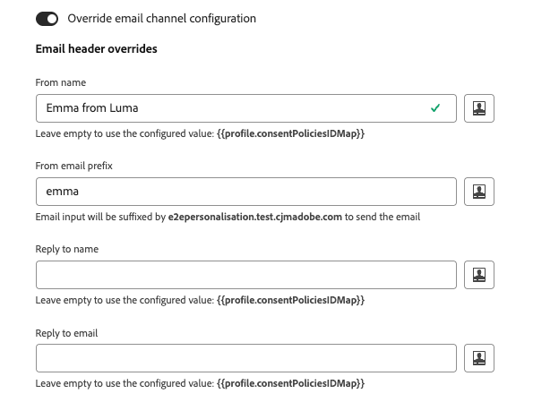Focus the From name field with Emma from Luma

point(246,108)
